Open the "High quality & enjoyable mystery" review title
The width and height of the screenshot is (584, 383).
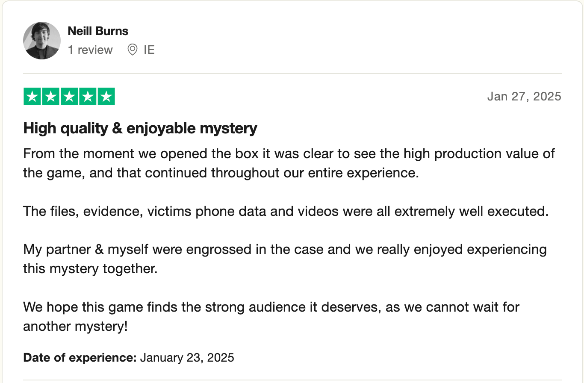click(140, 128)
